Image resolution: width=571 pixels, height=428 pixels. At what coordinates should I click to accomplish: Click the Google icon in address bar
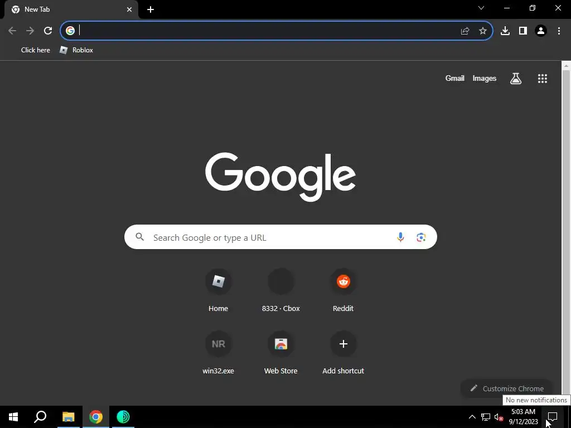(70, 31)
